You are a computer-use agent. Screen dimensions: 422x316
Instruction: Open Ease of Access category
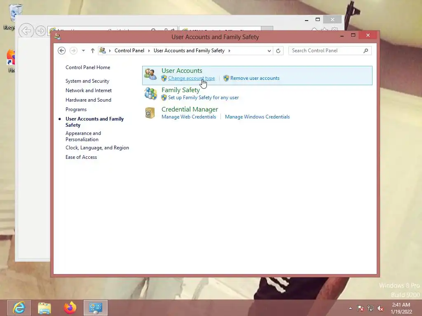tap(81, 157)
